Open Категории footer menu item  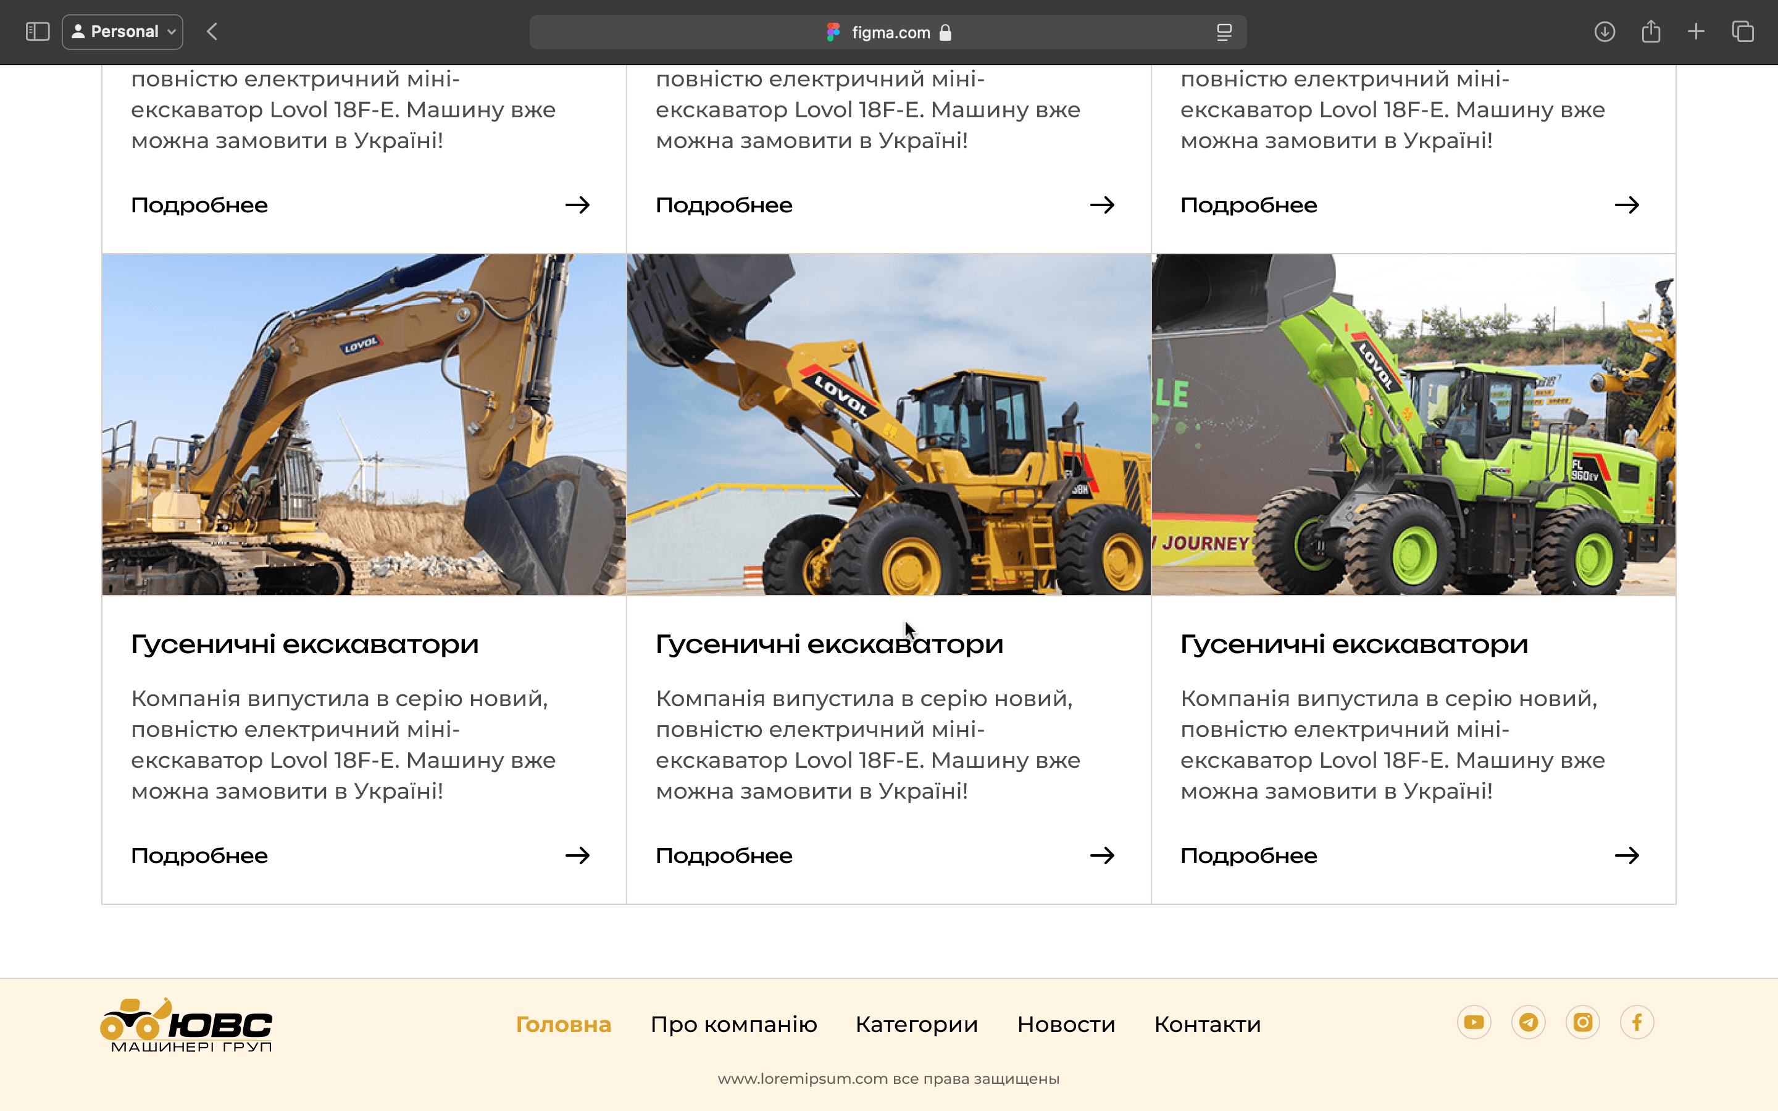click(x=916, y=1025)
